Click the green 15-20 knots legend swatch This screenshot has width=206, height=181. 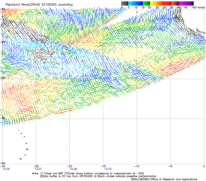tap(146, 3)
